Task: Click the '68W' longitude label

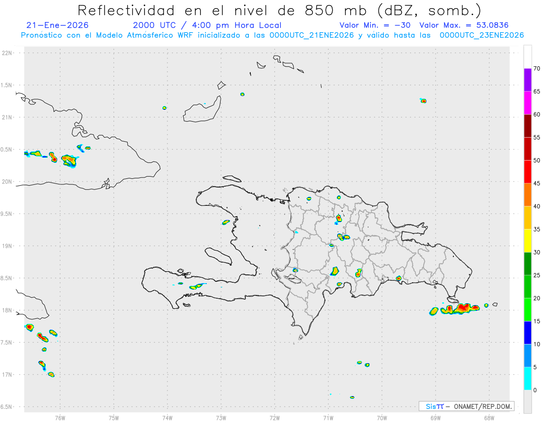Action: click(489, 417)
